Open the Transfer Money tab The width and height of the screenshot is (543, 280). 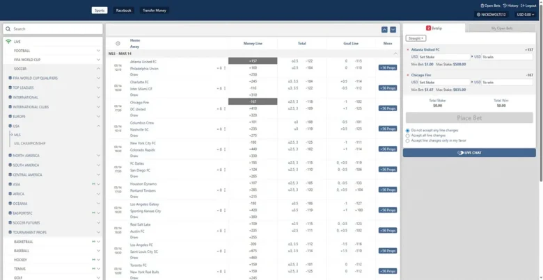click(155, 10)
